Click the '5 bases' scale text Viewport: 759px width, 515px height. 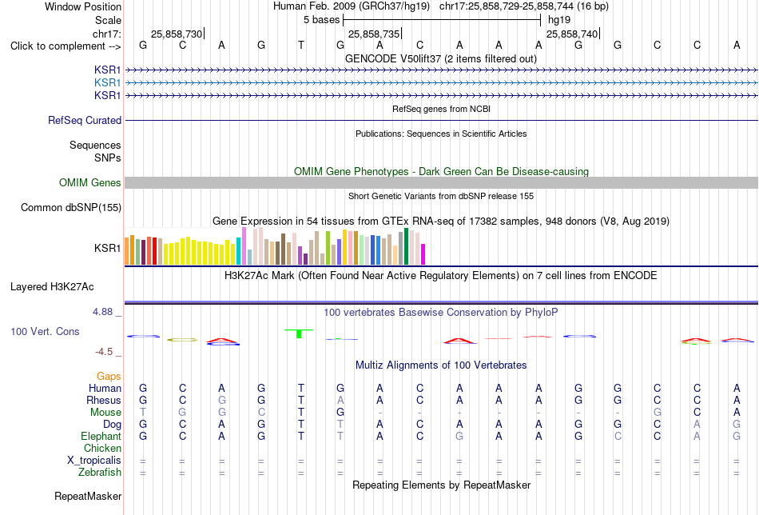[x=322, y=20]
